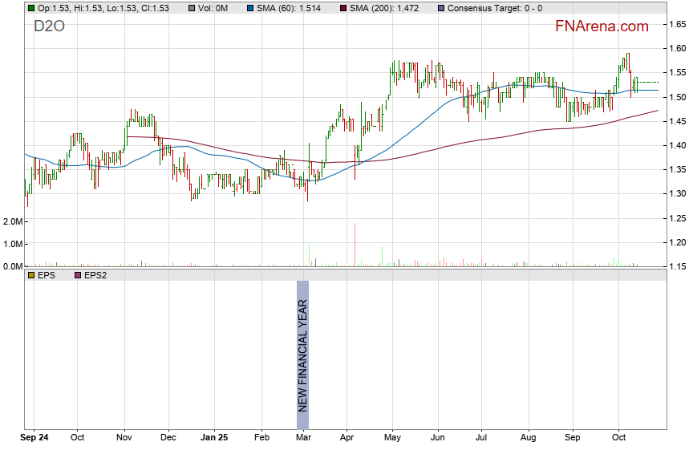Open the FNArena.com link
The height and width of the screenshot is (454, 689).
coord(601,26)
